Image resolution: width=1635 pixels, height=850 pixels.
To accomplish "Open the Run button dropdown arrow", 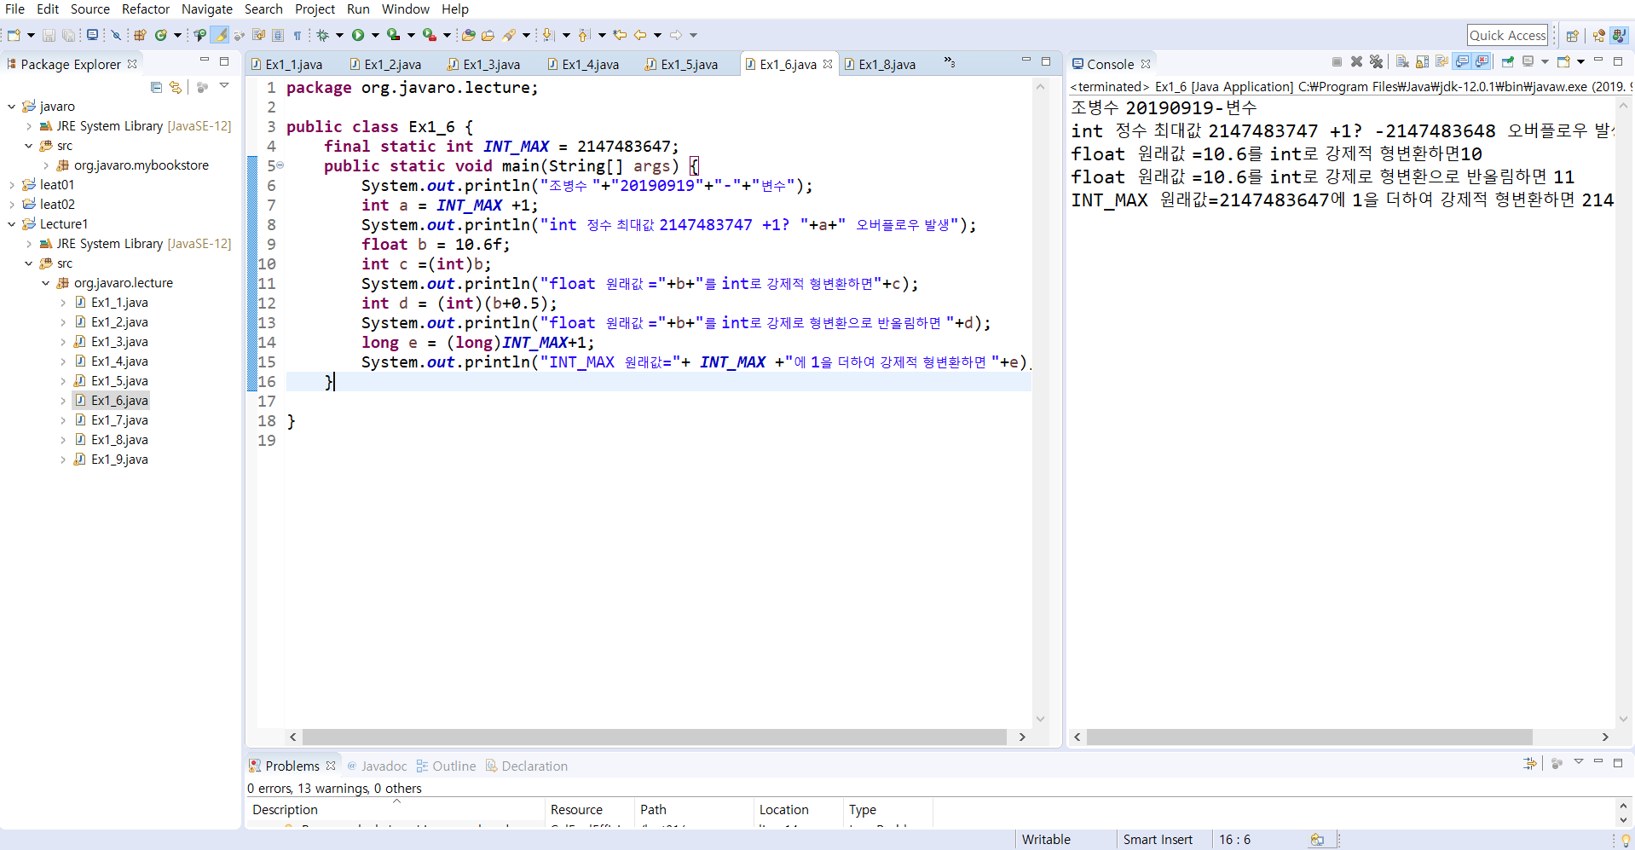I will coord(375,35).
